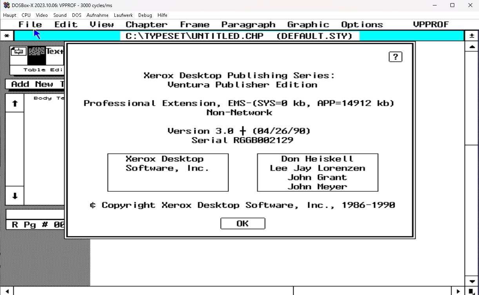Open the Graphic menu
479x295 pixels.
coord(308,24)
